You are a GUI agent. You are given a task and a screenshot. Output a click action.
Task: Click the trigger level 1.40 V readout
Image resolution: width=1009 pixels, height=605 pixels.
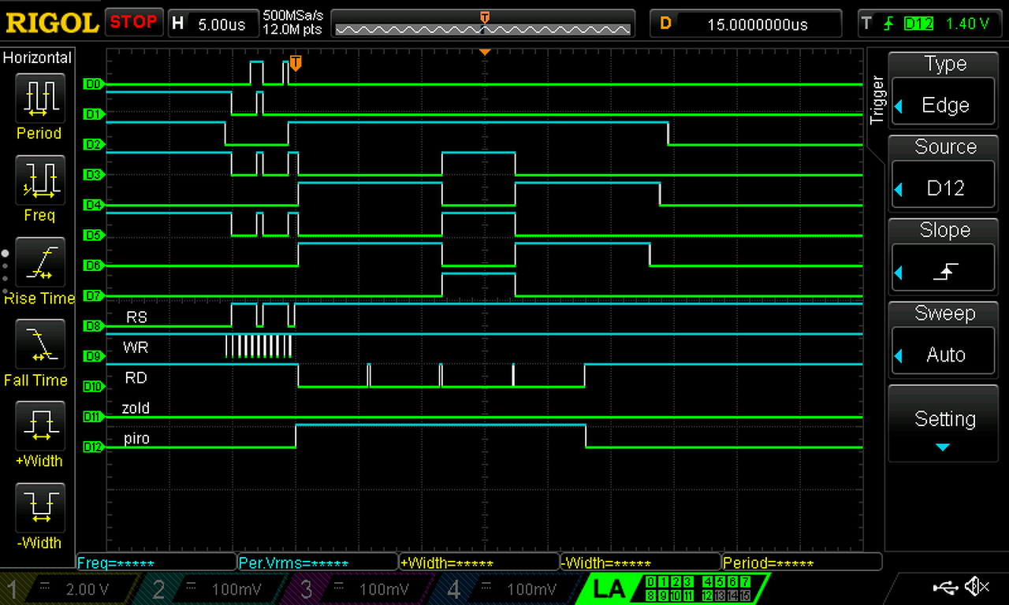click(966, 24)
